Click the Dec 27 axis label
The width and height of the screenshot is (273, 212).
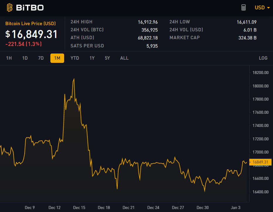pos(178,208)
